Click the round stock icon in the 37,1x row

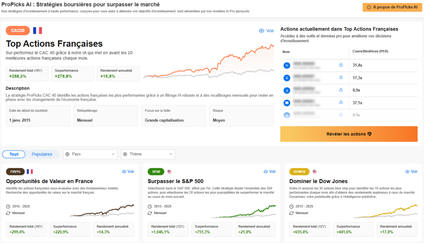[x=287, y=103]
